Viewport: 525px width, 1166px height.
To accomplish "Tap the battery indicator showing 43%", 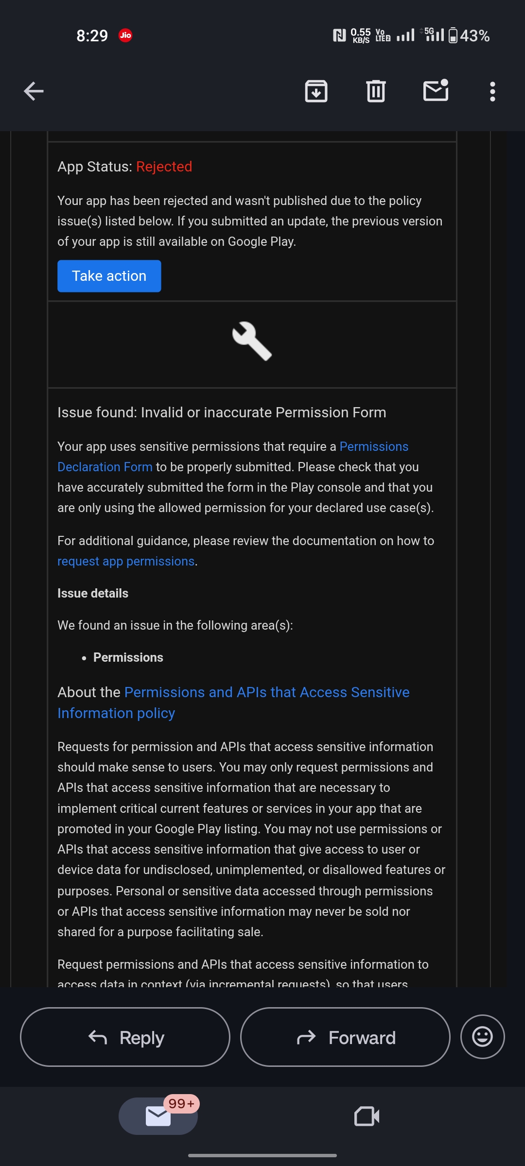I will click(469, 35).
